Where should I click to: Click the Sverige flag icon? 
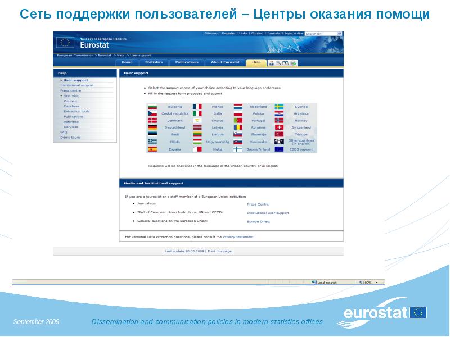coord(279,106)
